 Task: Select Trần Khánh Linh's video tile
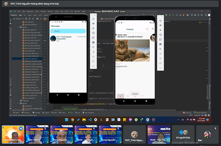pyautogui.click(x=12, y=134)
